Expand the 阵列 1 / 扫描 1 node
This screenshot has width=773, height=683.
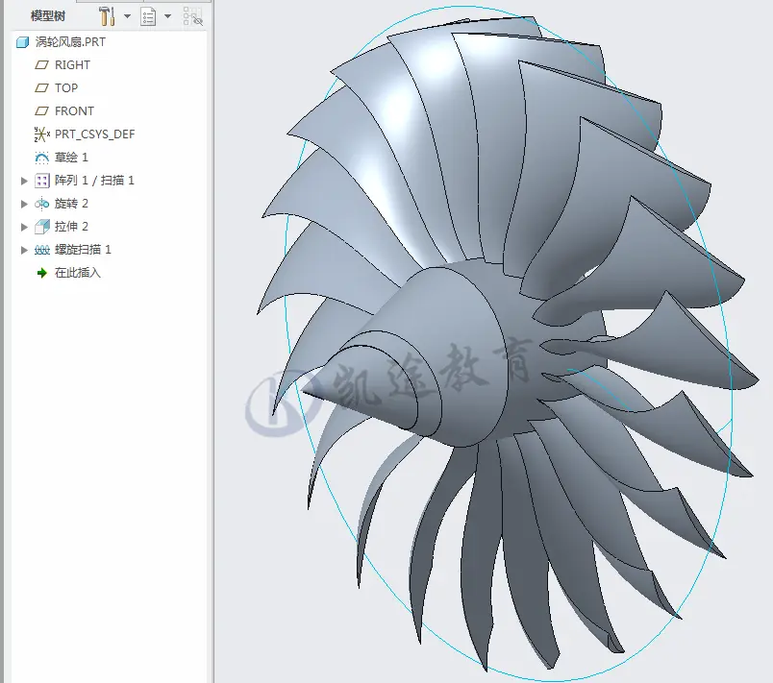24,181
